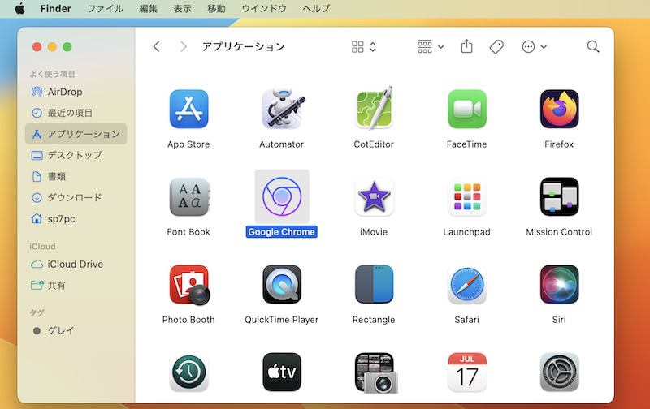This screenshot has height=409, width=650.
Task: Select the FaceTime app icon
Action: (466, 110)
